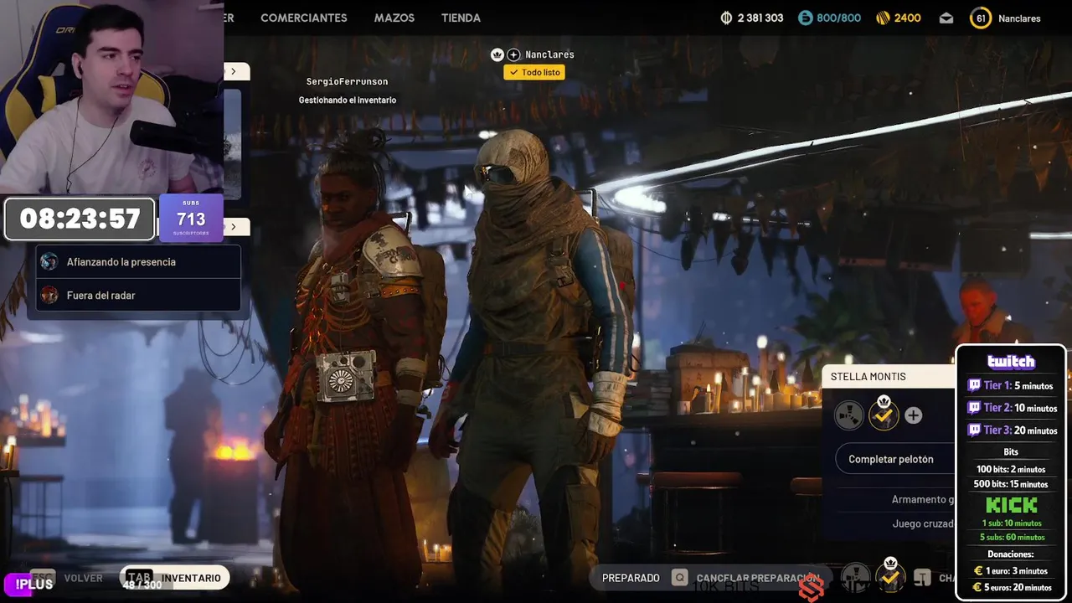The image size is (1072, 603).
Task: Open INVENTARIO with the TAB button
Action: click(174, 578)
